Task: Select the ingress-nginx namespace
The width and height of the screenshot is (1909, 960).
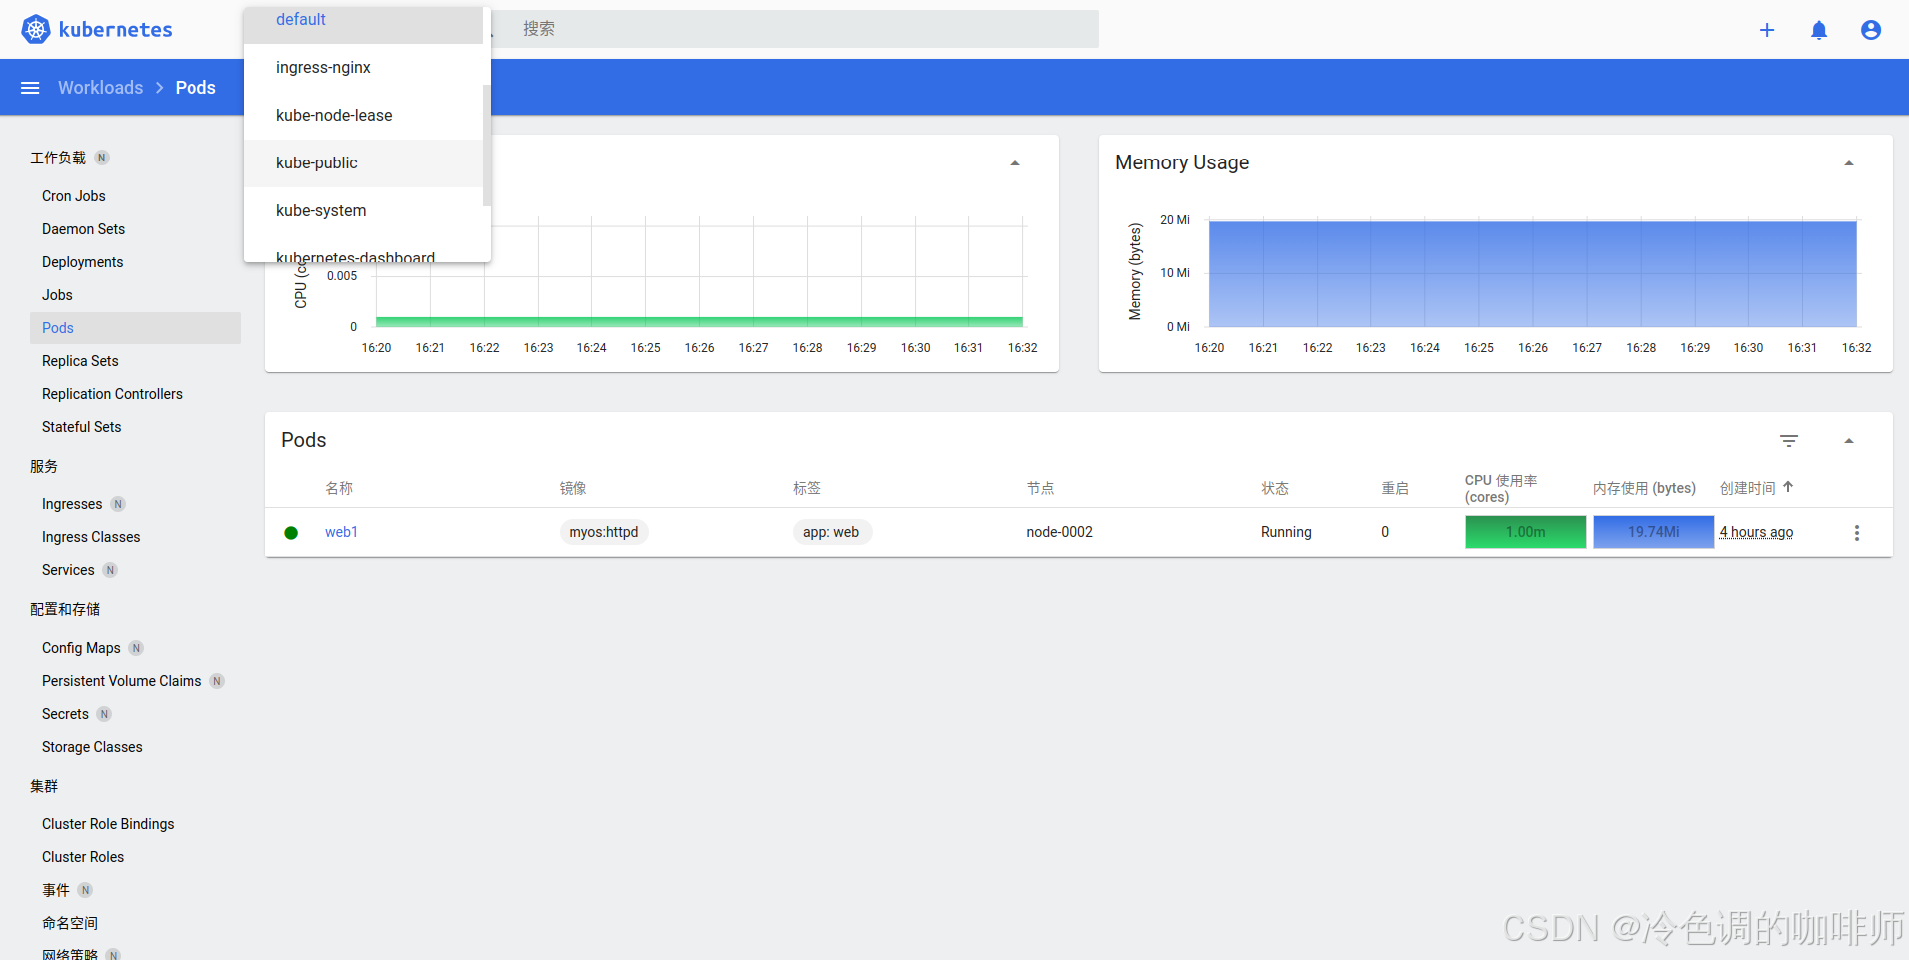Action: 364,68
